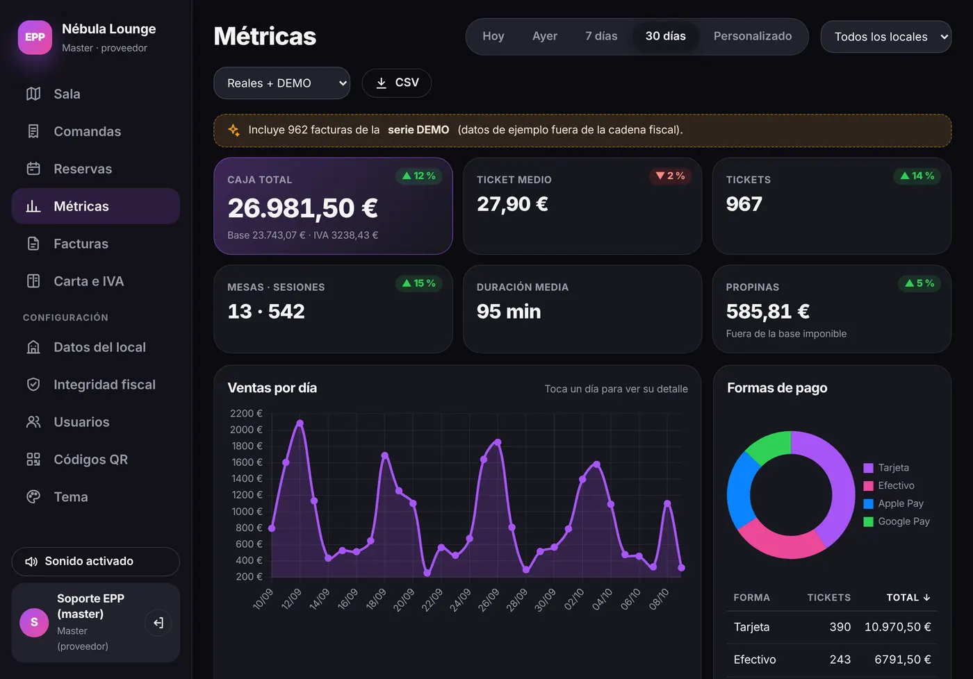Click the Datos del local building icon
This screenshot has height=679, width=973.
(33, 347)
